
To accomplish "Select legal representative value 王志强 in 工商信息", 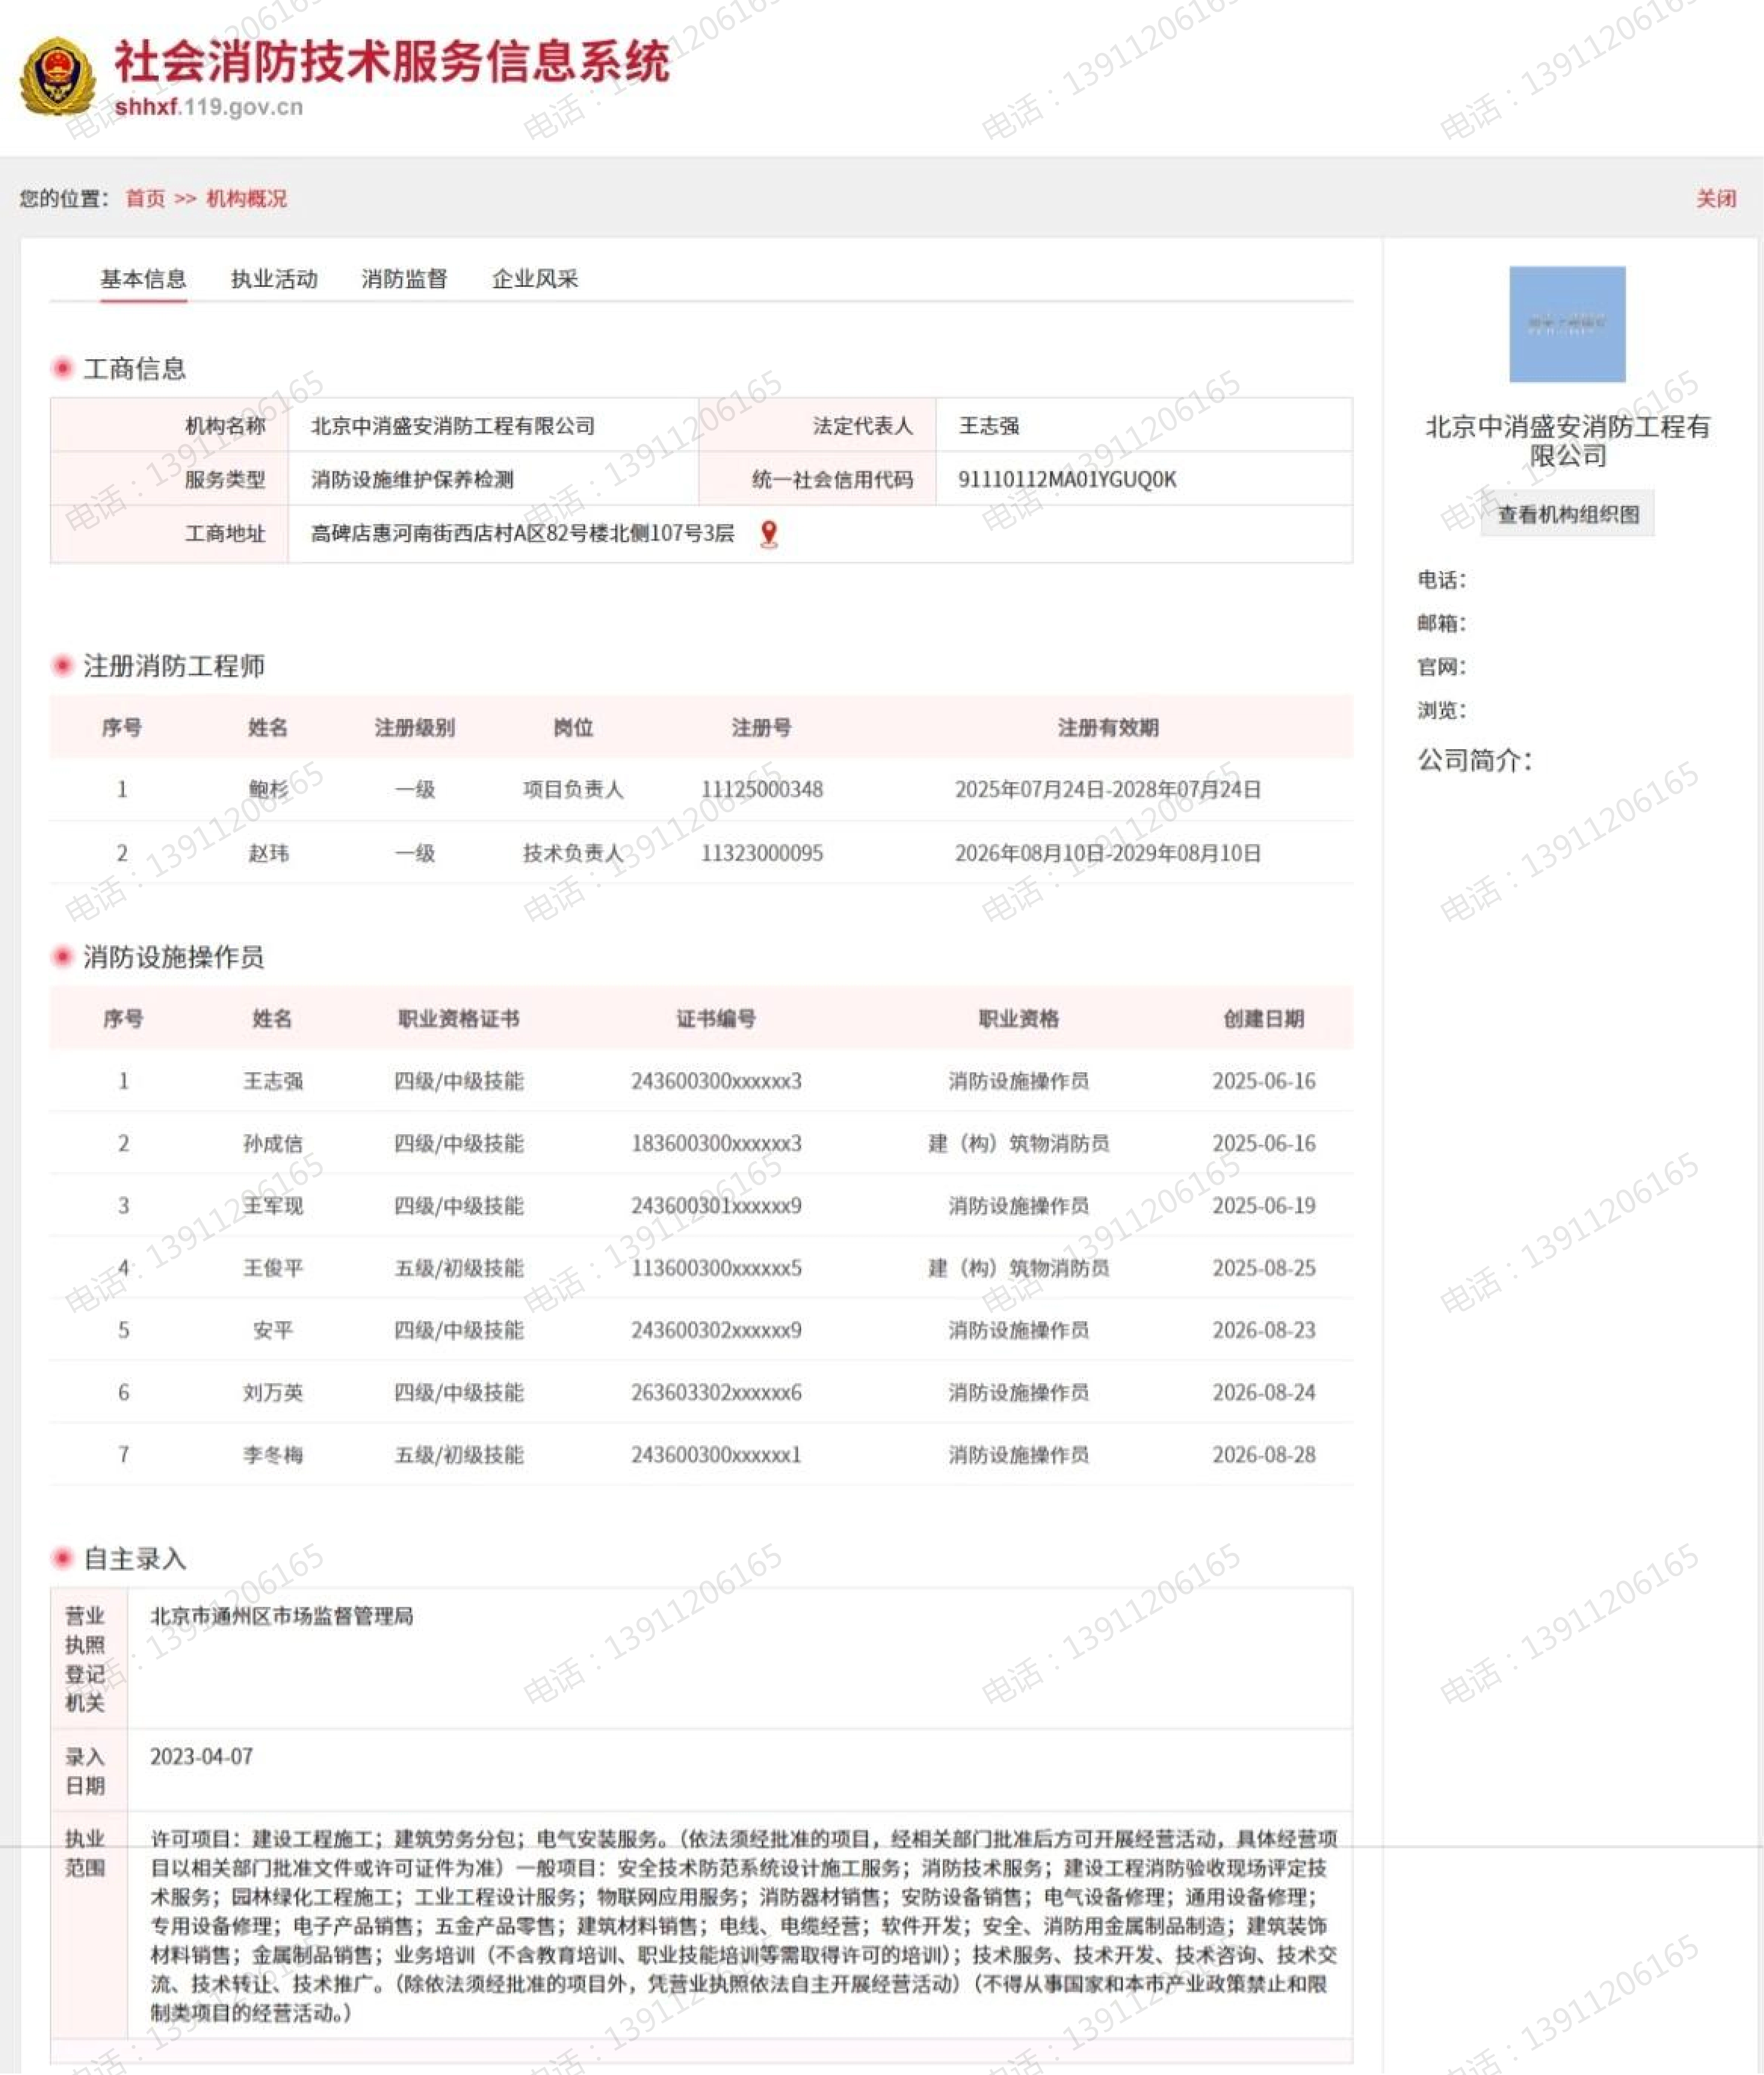I will click(989, 426).
